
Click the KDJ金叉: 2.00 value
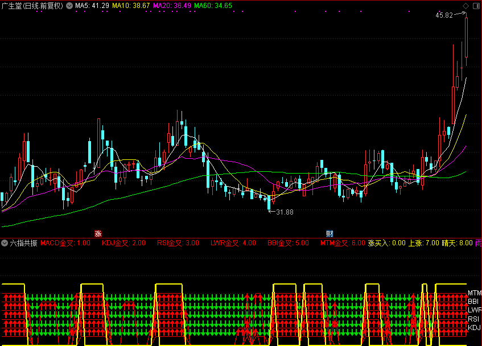124,243
